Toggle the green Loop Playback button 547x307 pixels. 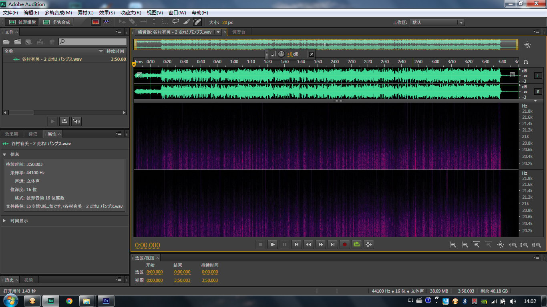(357, 244)
